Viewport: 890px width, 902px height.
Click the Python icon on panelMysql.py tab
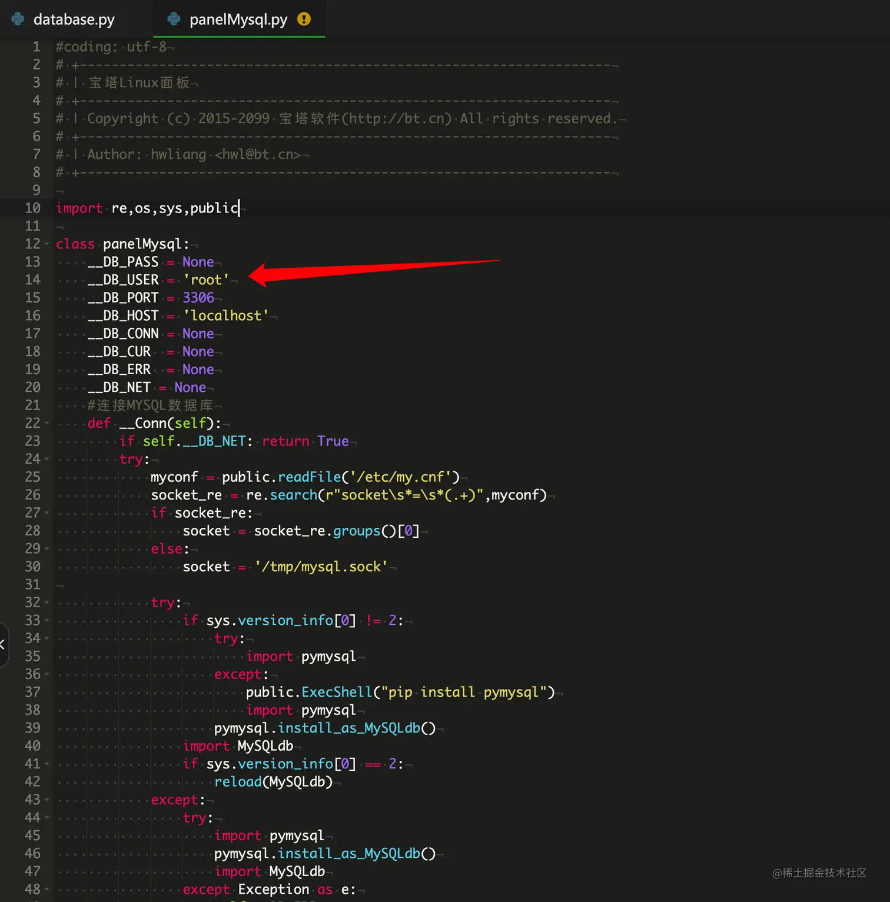click(174, 19)
